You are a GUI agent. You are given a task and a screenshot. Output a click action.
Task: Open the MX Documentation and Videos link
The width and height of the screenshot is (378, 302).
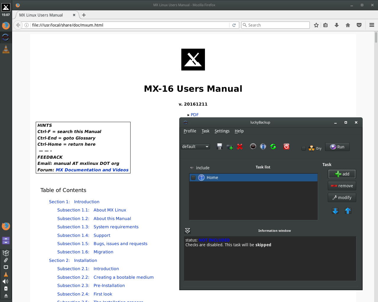[92, 170]
